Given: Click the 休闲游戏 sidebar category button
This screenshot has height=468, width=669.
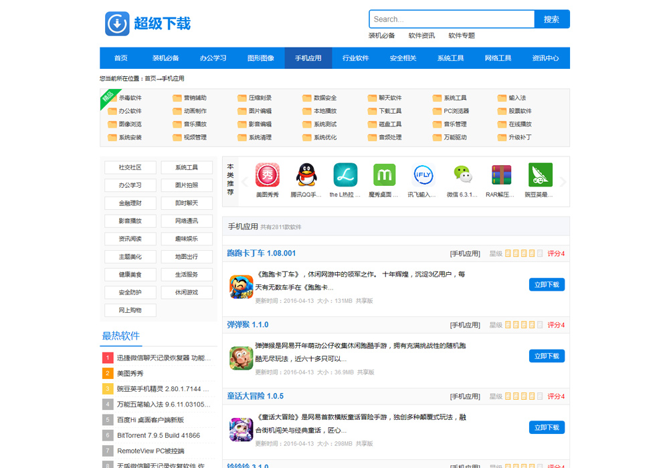Looking at the screenshot, I should point(187,292).
